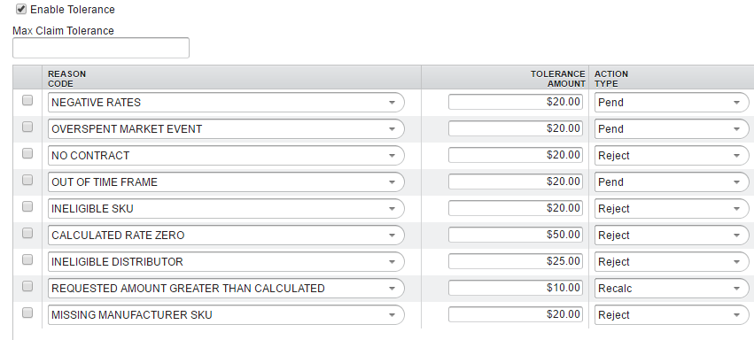Click the $50.00 tolerance amount field

click(x=516, y=235)
